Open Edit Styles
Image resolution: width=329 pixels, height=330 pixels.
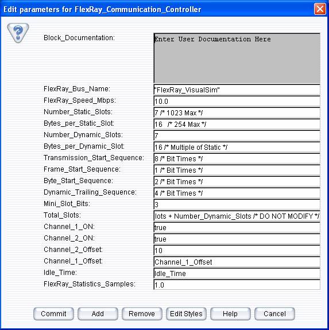pyautogui.click(x=186, y=313)
